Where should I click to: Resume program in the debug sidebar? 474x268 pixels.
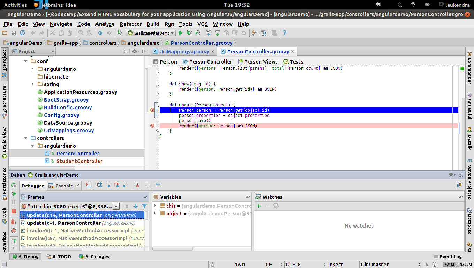coord(14,194)
